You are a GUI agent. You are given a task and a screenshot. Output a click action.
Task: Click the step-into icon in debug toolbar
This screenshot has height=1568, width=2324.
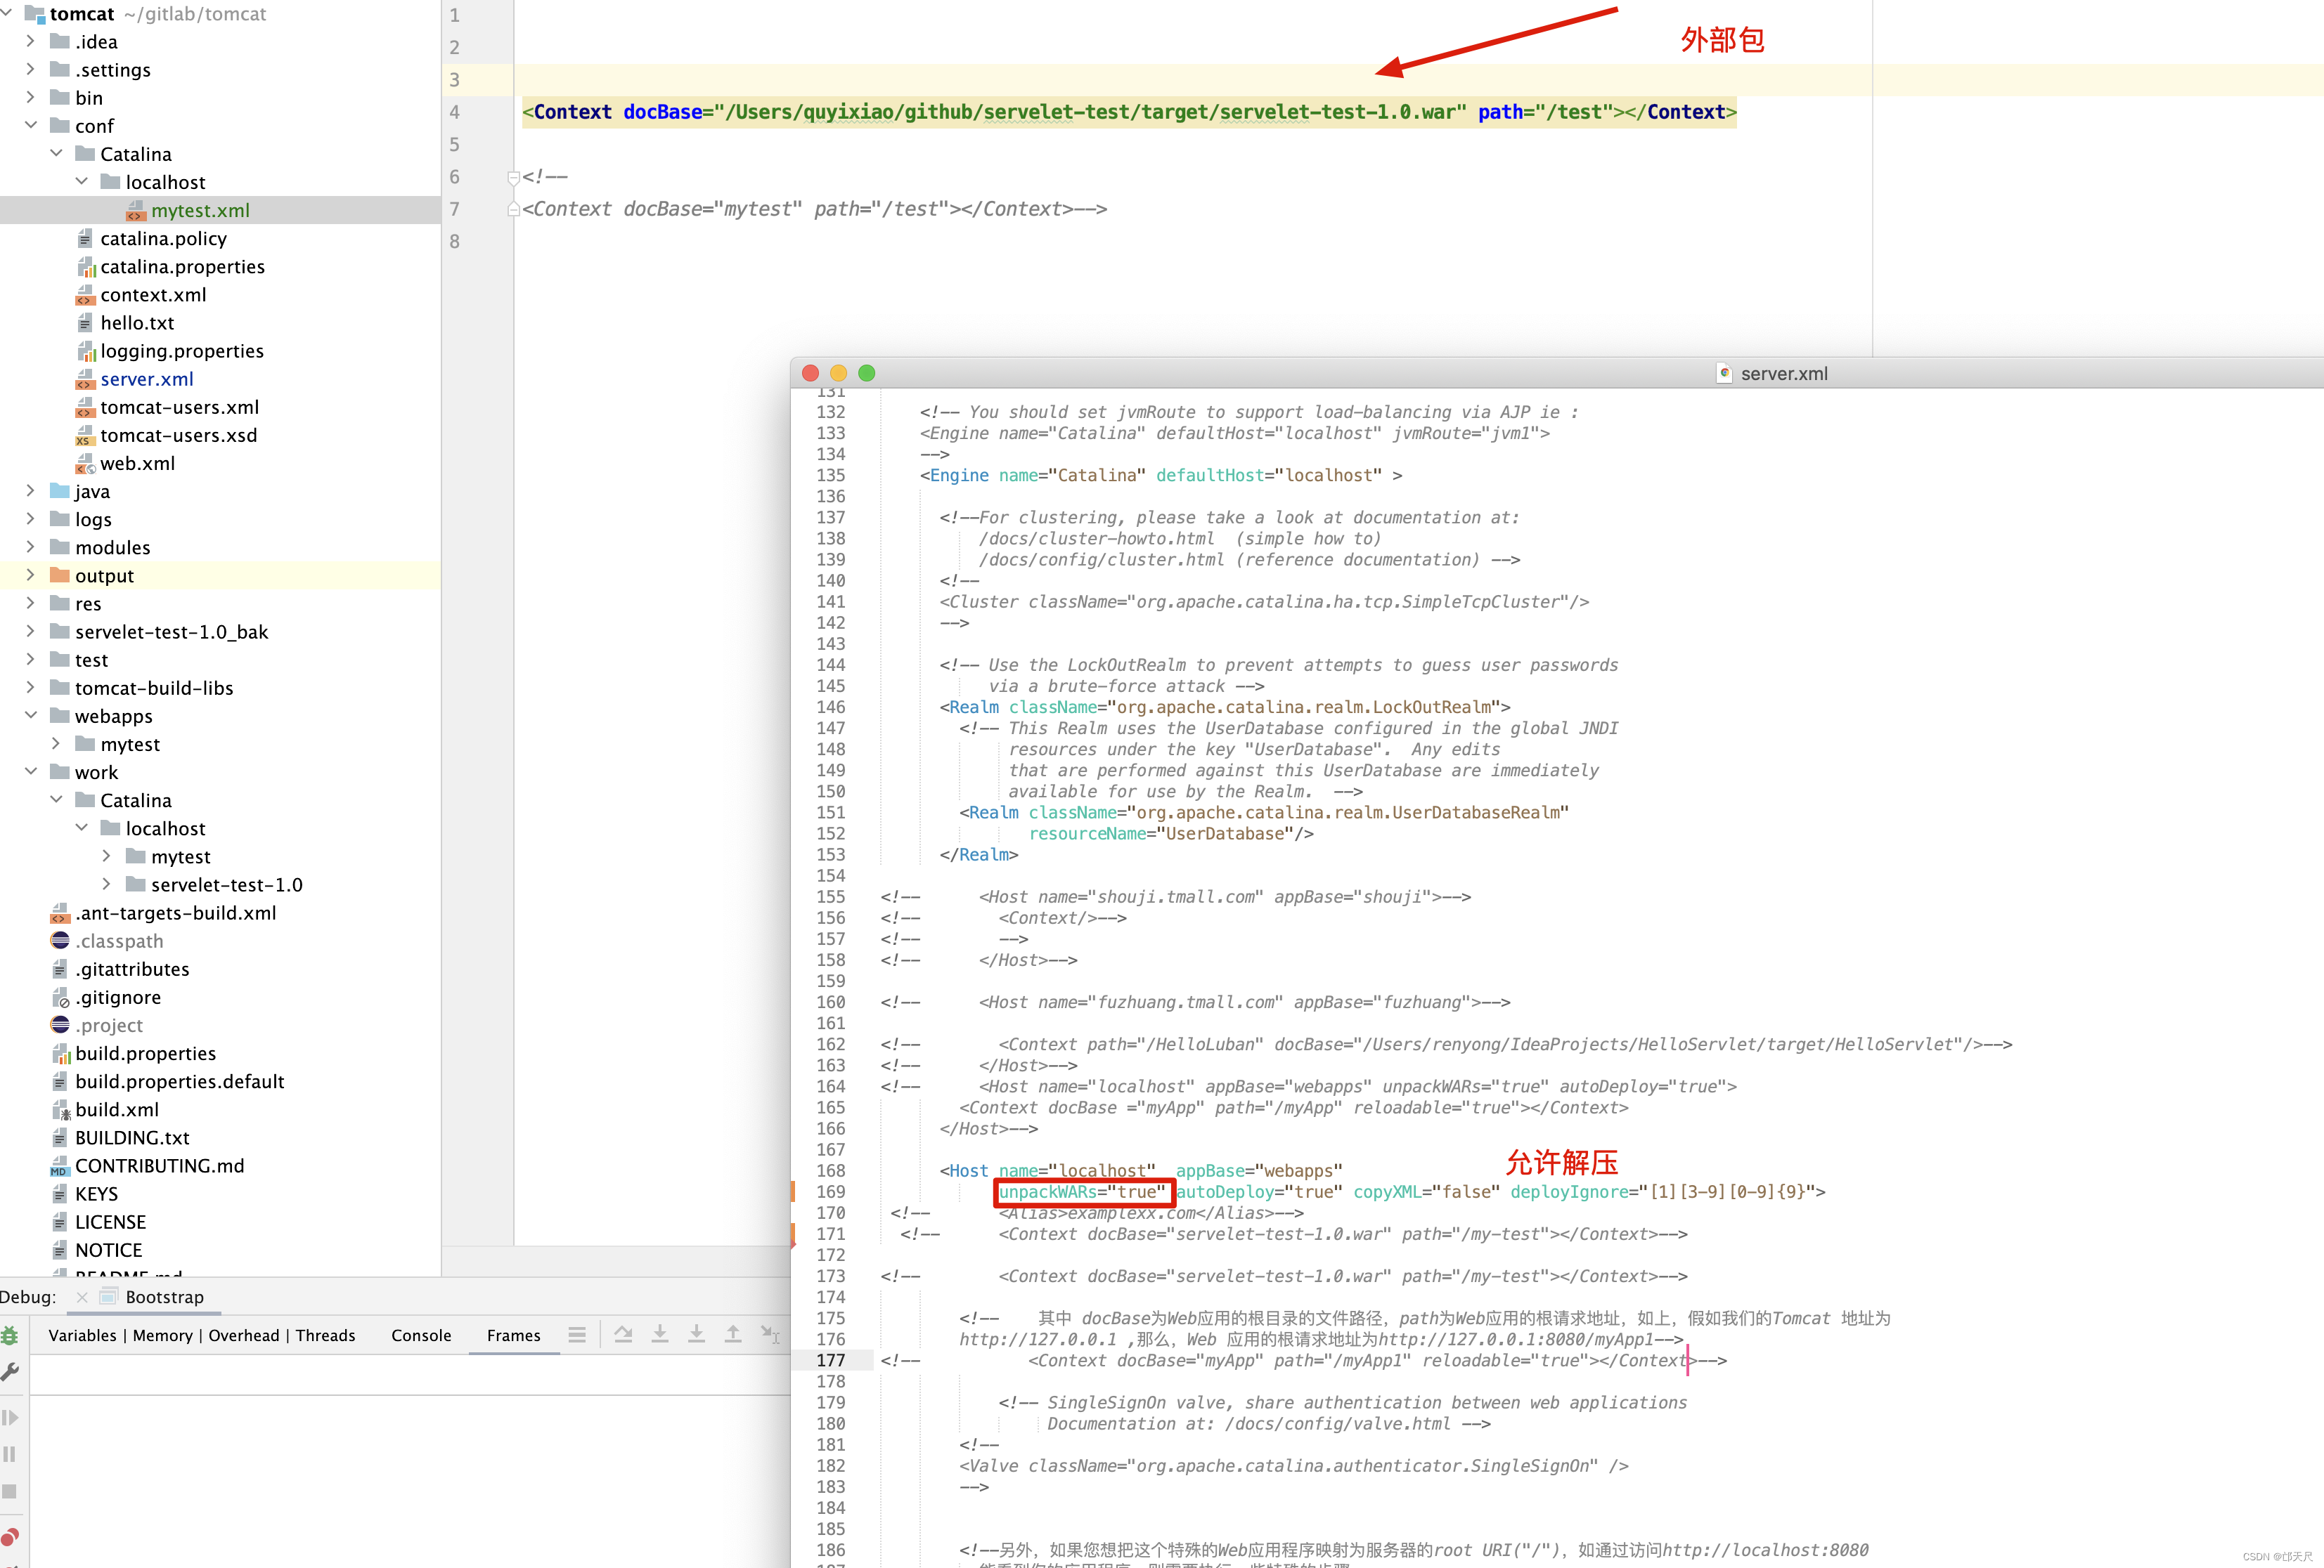657,1335
